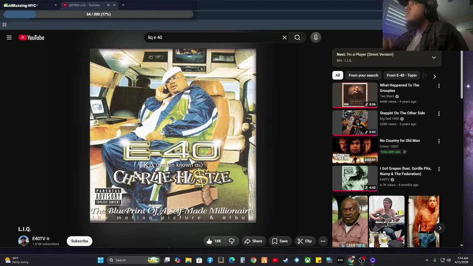Screen dimensions: 473x266
Task: Click the magnifier search button
Action: point(297,37)
